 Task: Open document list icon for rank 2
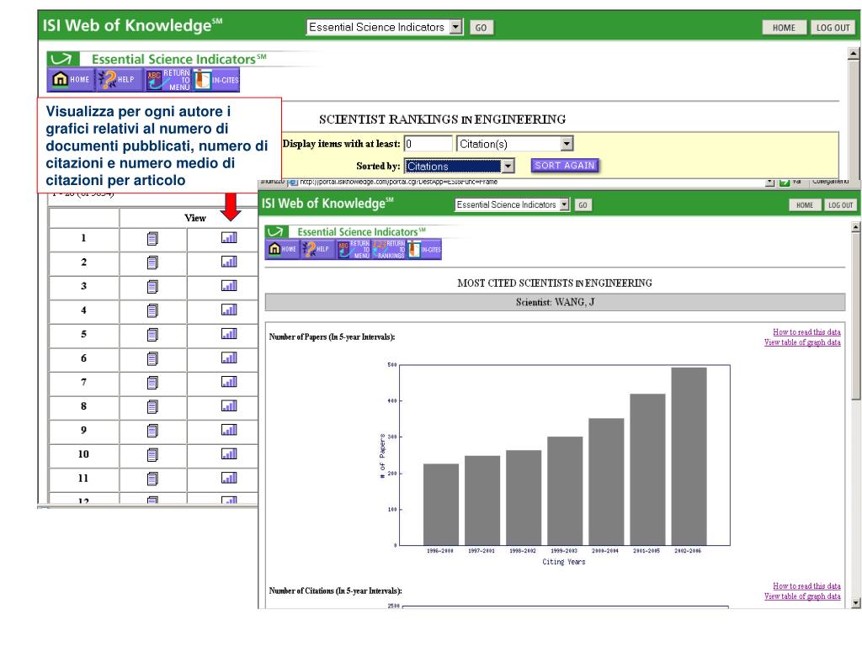[153, 262]
